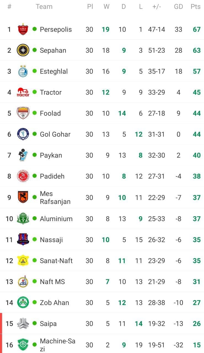Open the Zob Ahan green badge
The image size is (204, 353).
point(23,302)
